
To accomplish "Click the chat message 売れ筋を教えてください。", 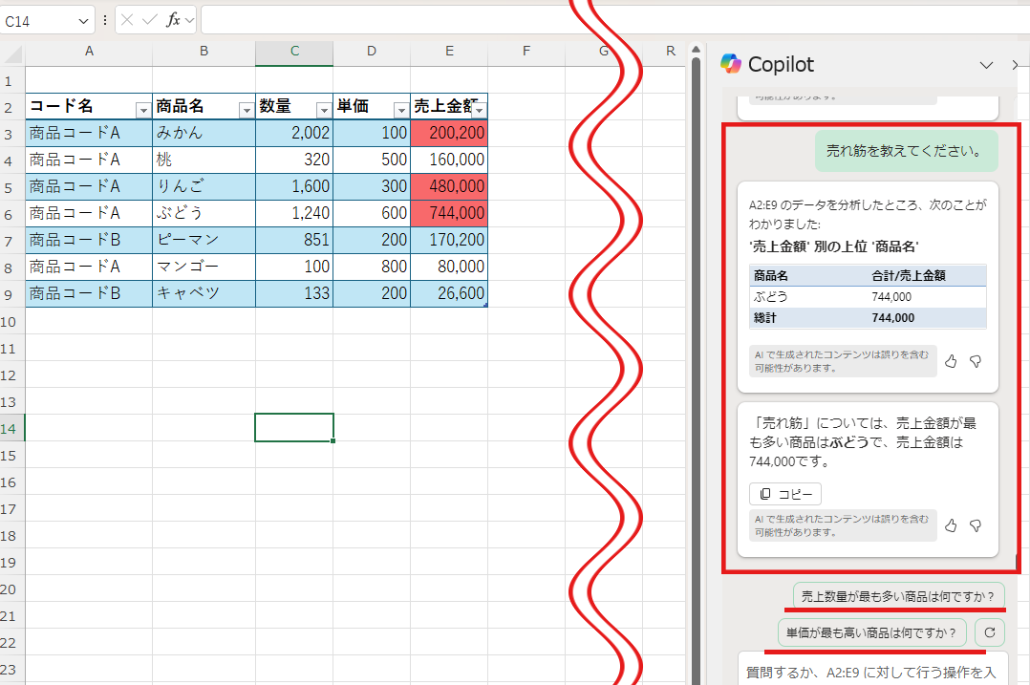I will (x=907, y=151).
